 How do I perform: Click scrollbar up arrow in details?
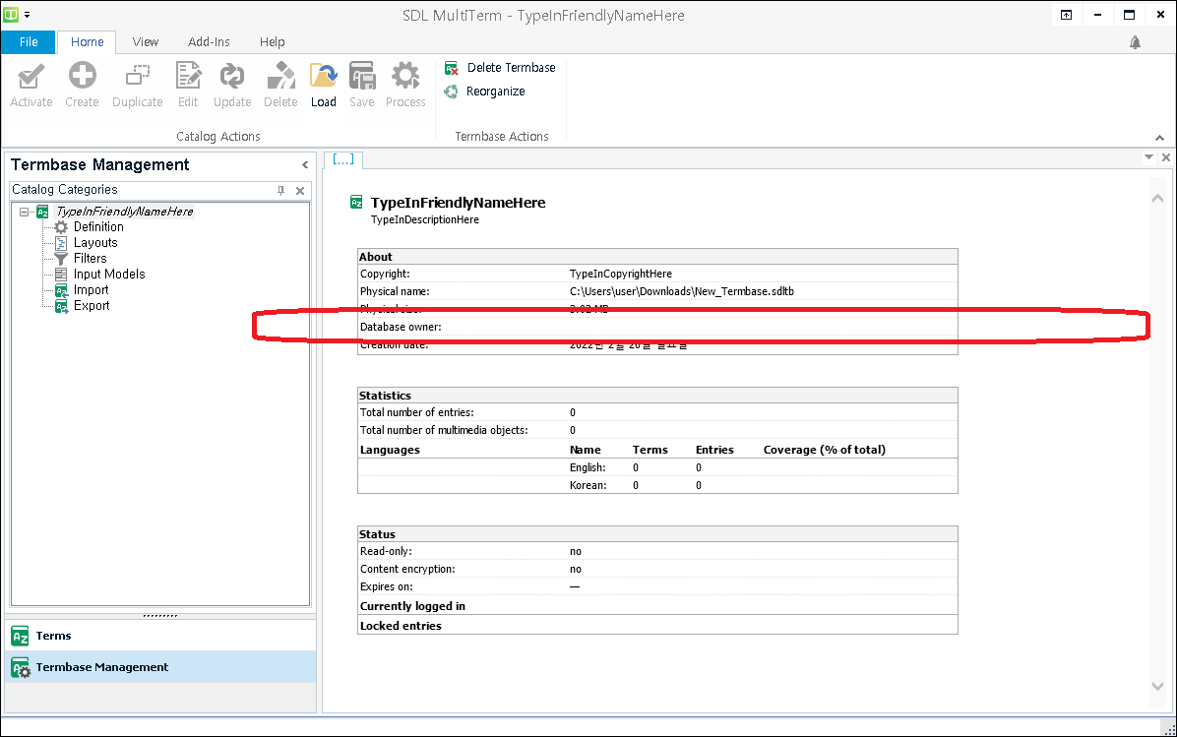click(1157, 198)
